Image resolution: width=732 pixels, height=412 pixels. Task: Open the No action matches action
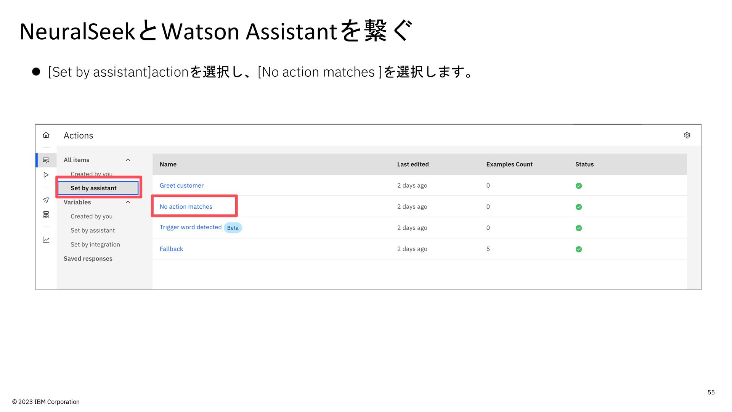tap(186, 206)
